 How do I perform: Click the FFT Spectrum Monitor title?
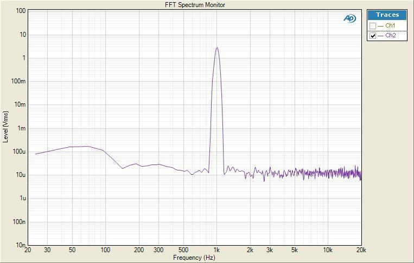(195, 5)
